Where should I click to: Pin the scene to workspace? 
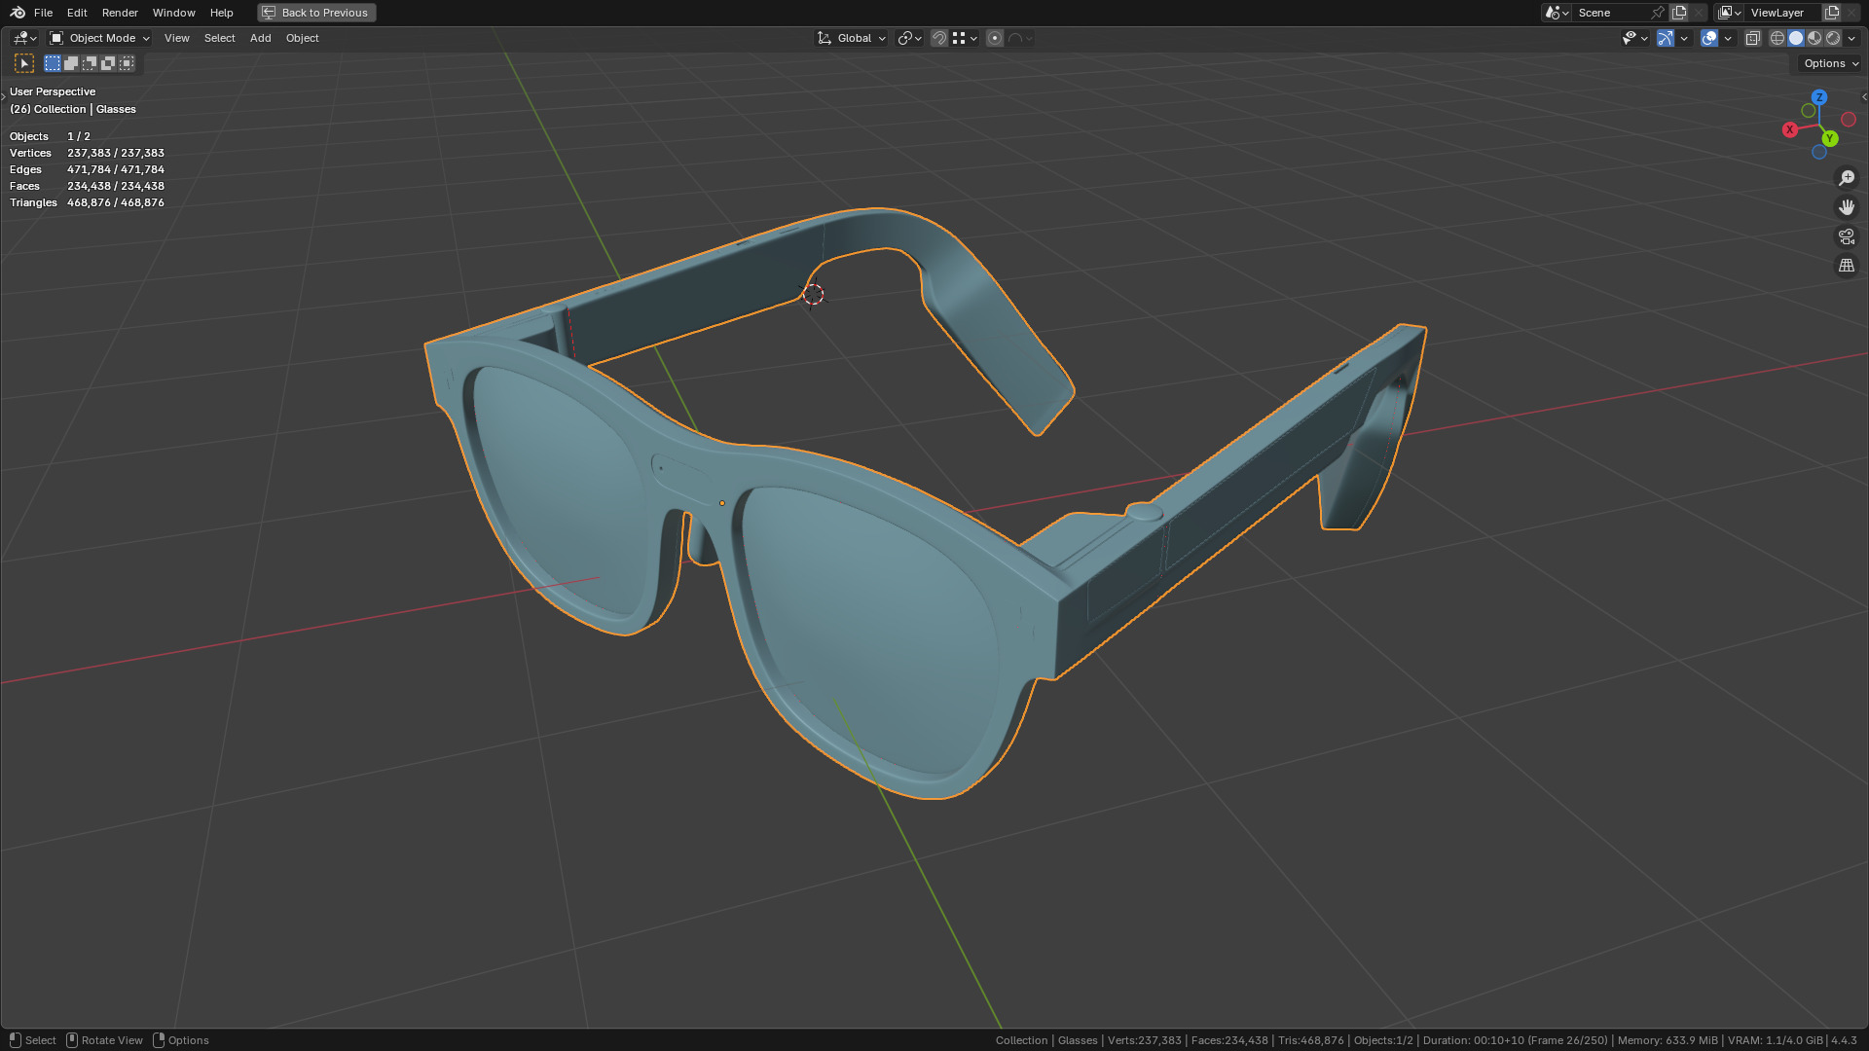(1658, 13)
